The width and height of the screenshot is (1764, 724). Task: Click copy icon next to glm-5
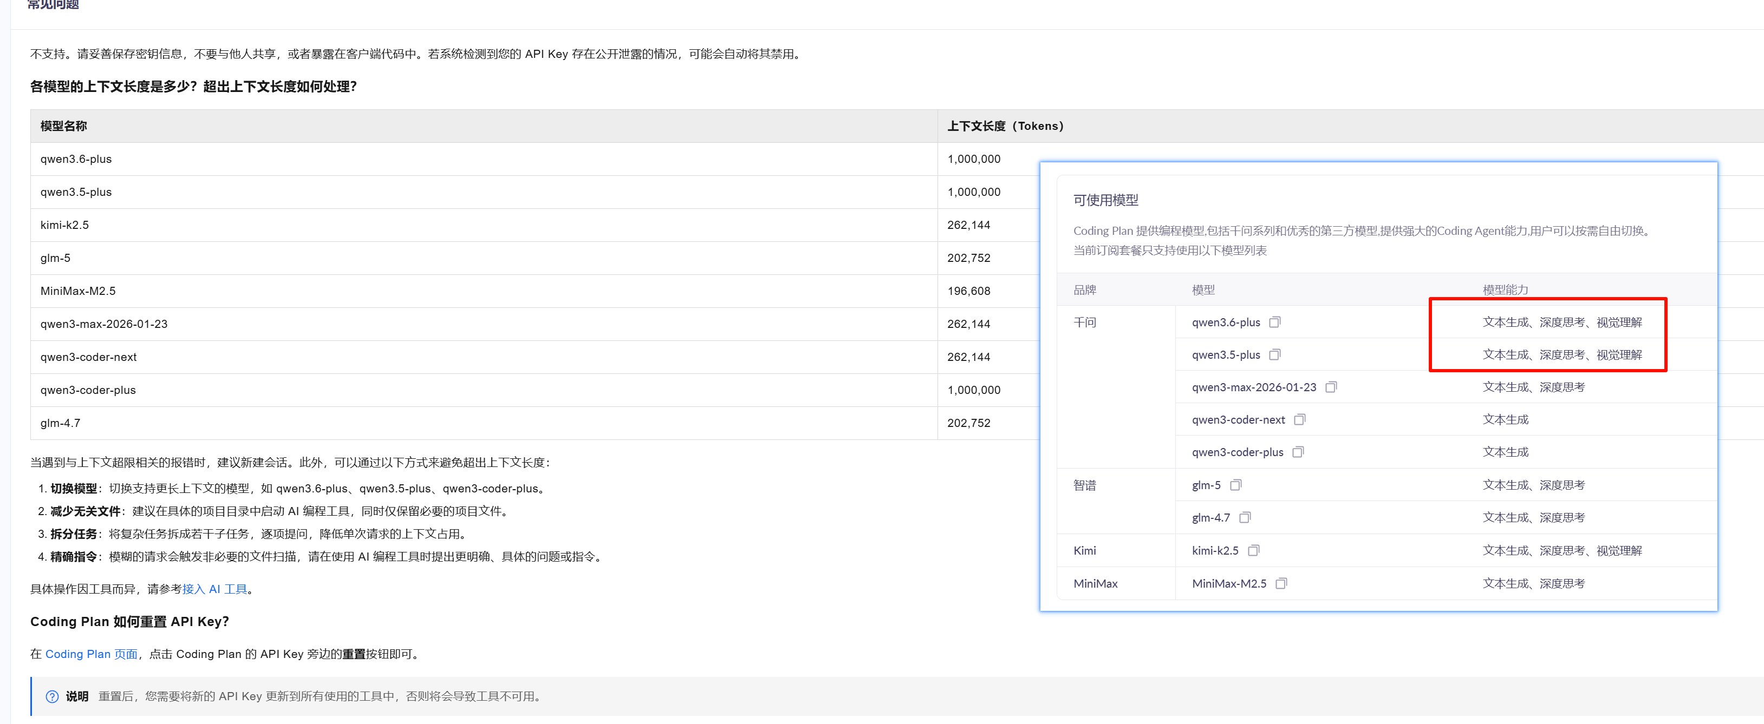[x=1235, y=485]
